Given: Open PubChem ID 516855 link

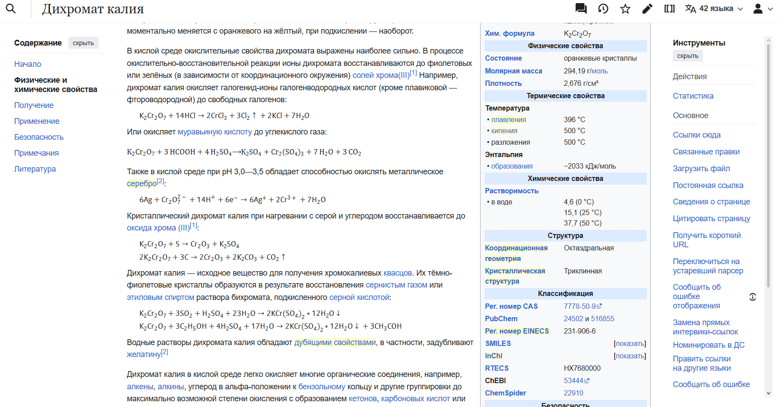Looking at the screenshot, I should 603,319.
